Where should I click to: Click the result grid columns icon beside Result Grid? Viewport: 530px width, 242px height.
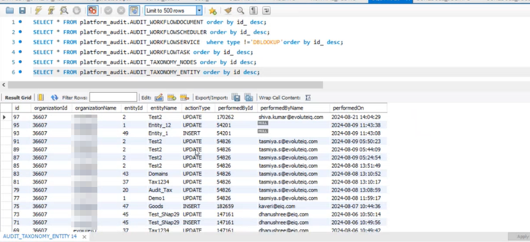(40, 98)
